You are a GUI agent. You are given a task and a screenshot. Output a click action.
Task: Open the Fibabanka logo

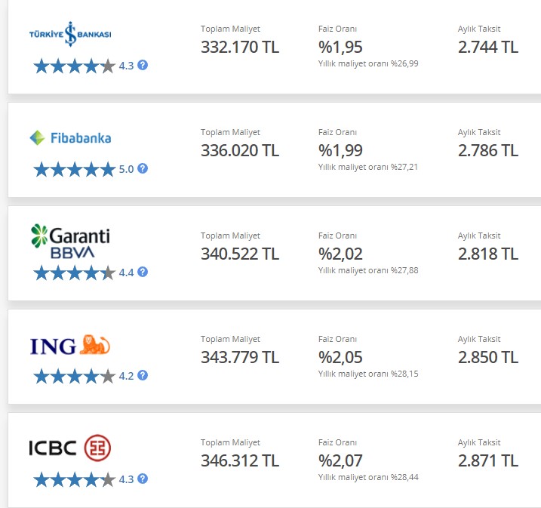point(70,137)
